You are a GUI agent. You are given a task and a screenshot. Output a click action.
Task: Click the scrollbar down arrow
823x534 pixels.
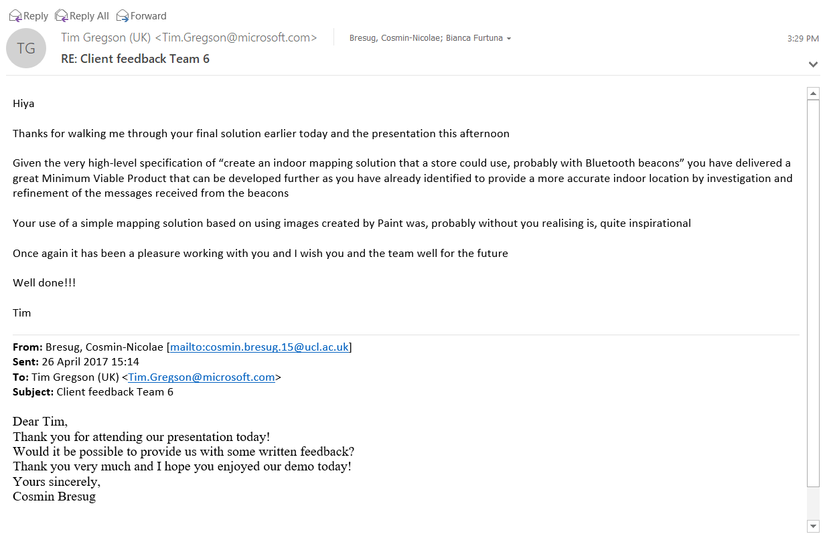coord(813,526)
